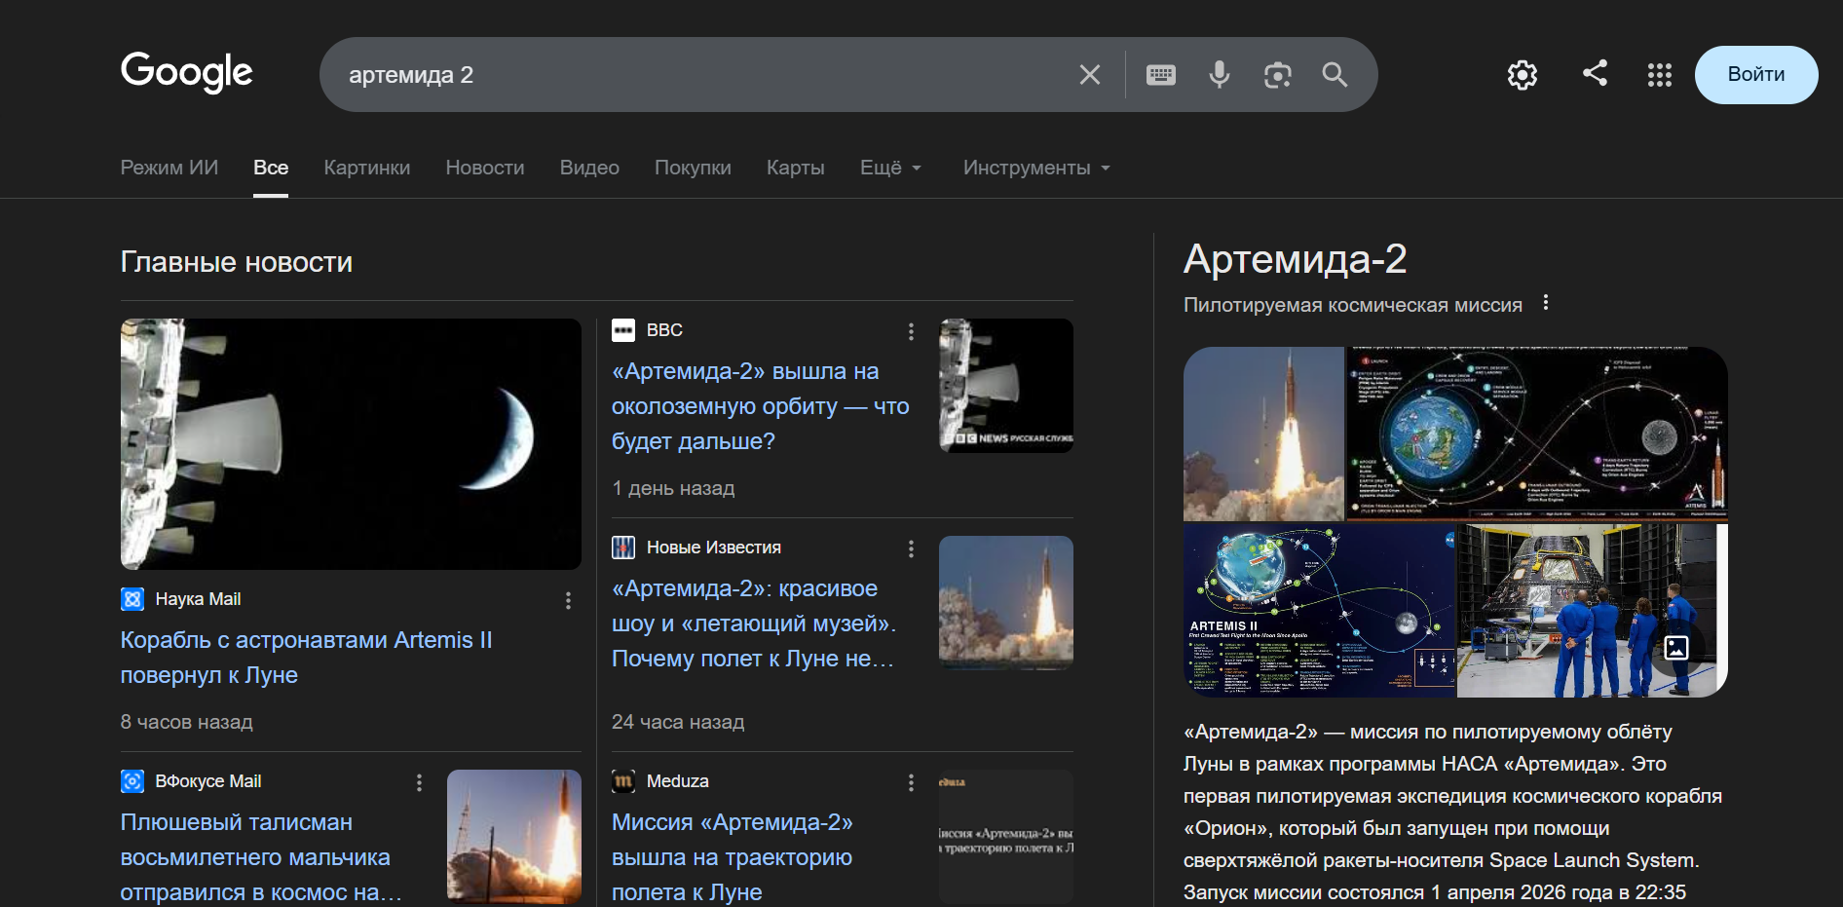Open more options for BBC article
The image size is (1843, 907).
pos(911,331)
